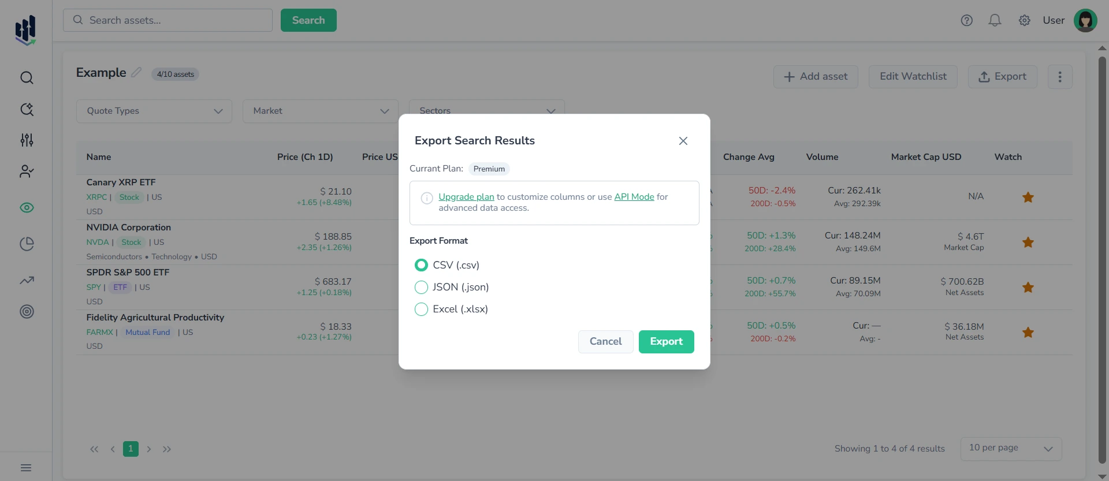Click page 1 in the pagination

[131, 449]
